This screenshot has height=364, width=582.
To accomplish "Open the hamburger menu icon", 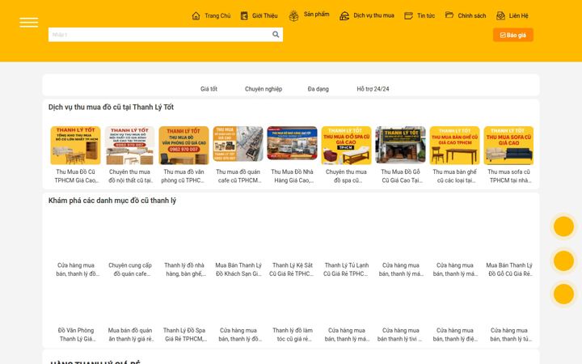I will [x=28, y=23].
